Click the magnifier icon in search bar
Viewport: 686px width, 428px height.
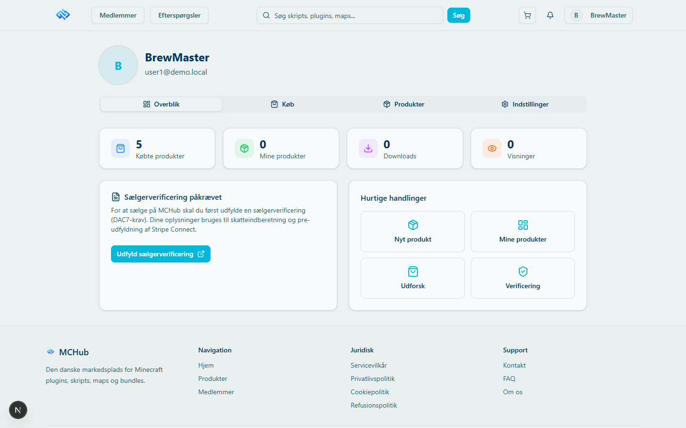click(x=266, y=15)
